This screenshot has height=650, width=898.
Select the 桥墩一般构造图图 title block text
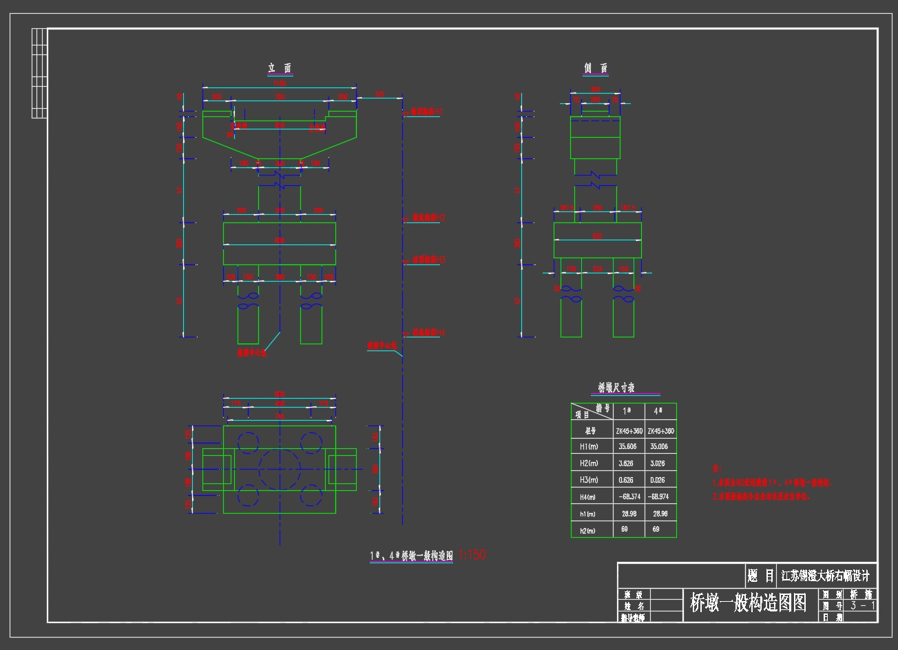748,604
